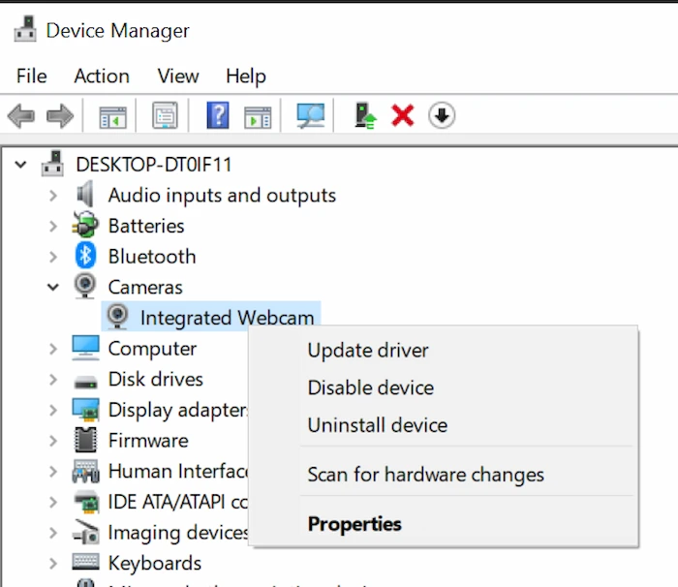The image size is (678, 587).
Task: Expand the Disk drives chevron
Action: point(52,380)
